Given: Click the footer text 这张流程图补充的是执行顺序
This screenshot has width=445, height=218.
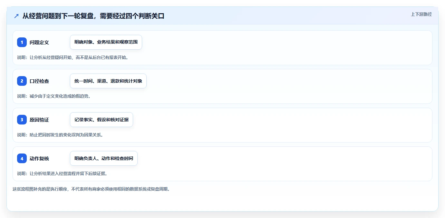Looking at the screenshot, I should click(x=40, y=189).
